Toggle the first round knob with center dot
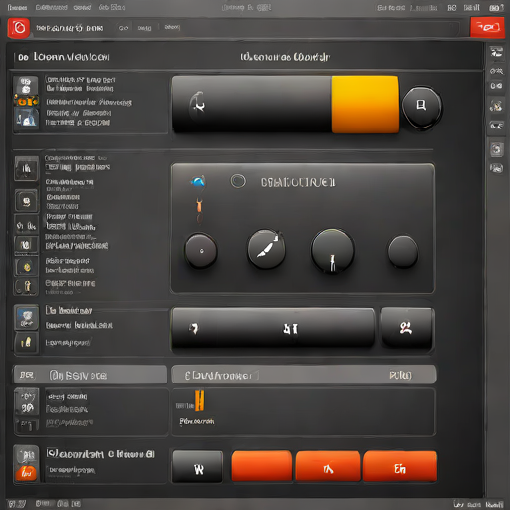The image size is (510, 510). pos(201,251)
